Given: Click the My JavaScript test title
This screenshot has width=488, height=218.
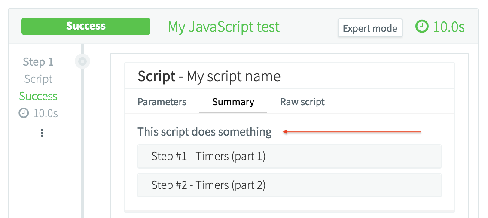Looking at the screenshot, I should click(223, 27).
